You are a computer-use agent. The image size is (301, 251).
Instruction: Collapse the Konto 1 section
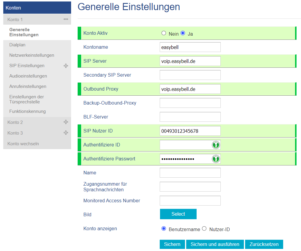coord(66,19)
